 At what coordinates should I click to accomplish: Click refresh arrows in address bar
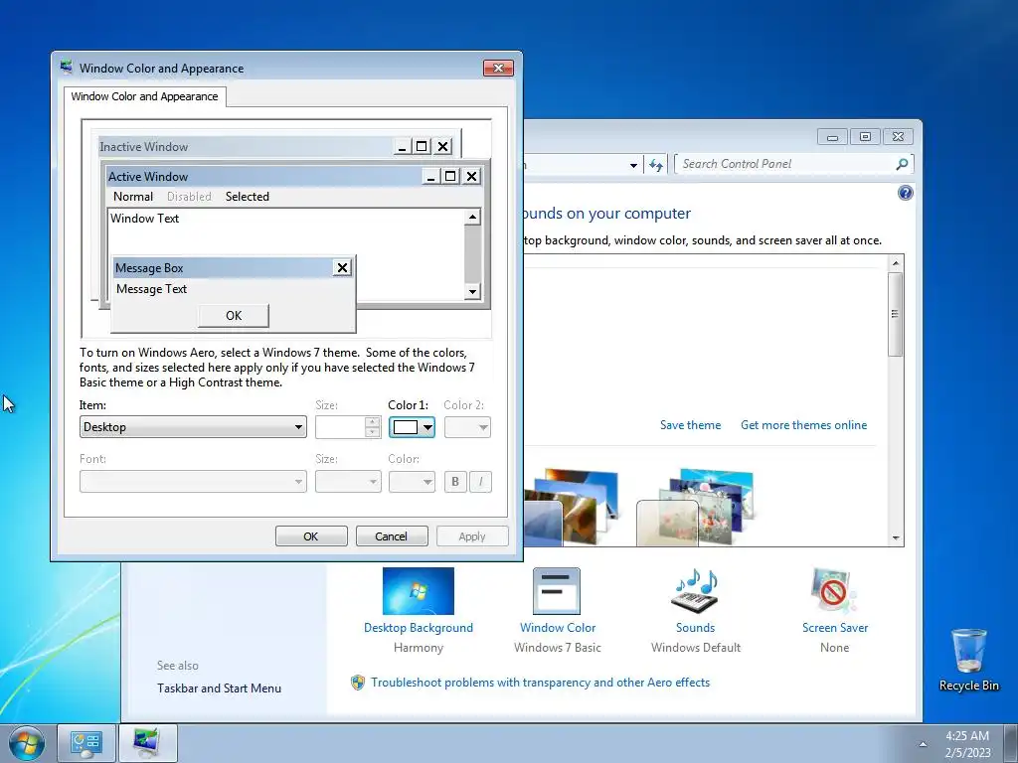[656, 165]
